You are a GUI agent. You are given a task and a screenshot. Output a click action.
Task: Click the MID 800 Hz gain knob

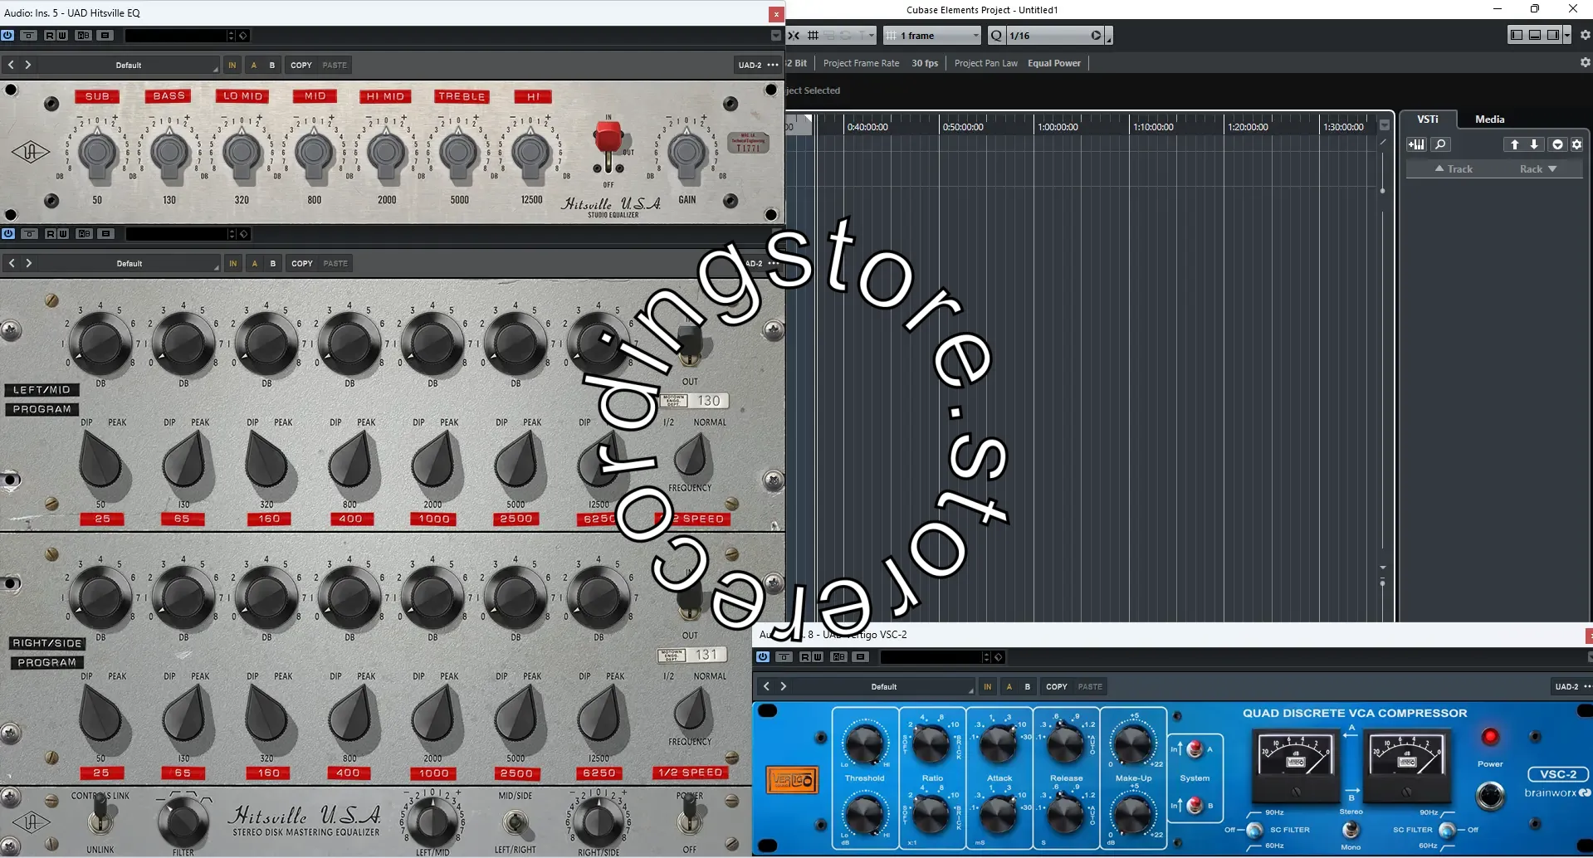(x=315, y=153)
